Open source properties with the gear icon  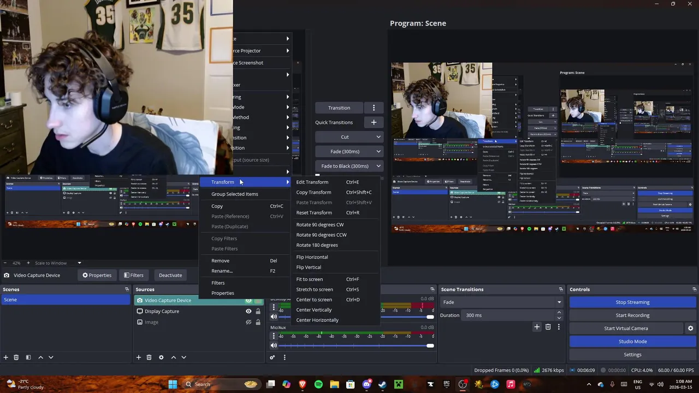(x=161, y=358)
